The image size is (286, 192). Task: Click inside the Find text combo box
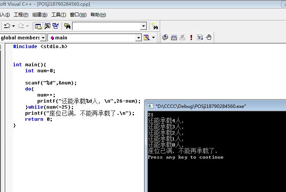tap(107, 26)
